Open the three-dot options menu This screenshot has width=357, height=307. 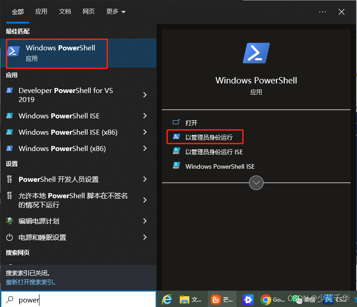pyautogui.click(x=323, y=12)
